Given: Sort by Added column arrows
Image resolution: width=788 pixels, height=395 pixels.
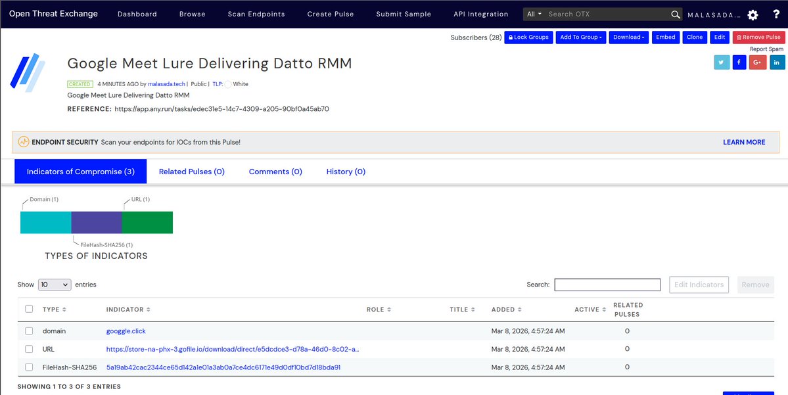Looking at the screenshot, I should coord(520,310).
